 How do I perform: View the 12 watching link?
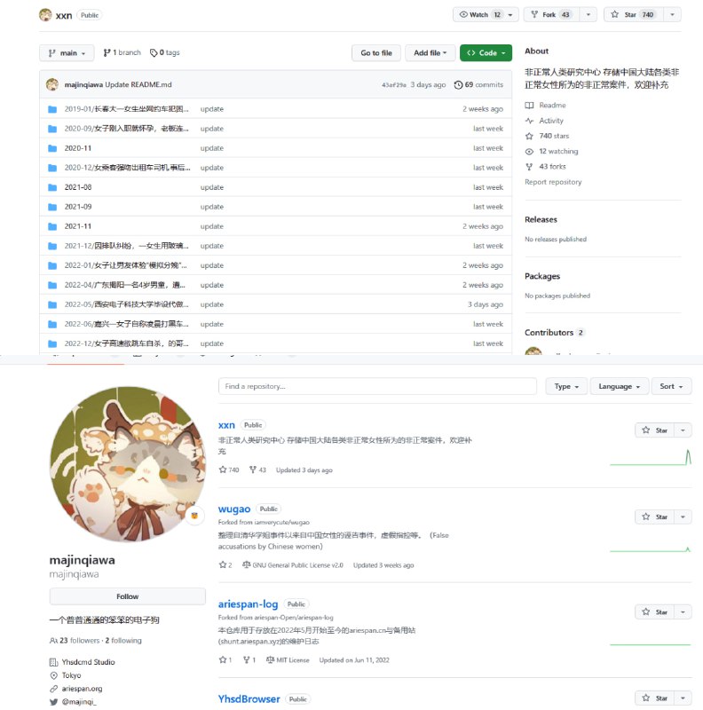coord(551,151)
